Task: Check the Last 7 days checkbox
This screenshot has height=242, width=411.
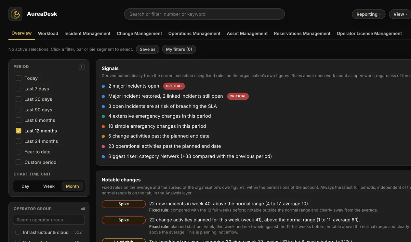Action: coord(19,89)
